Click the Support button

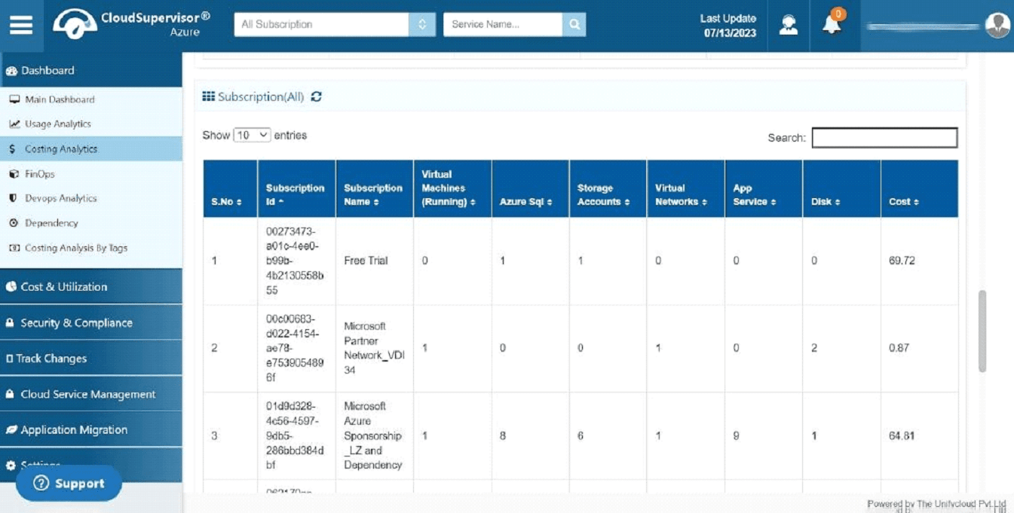(69, 484)
